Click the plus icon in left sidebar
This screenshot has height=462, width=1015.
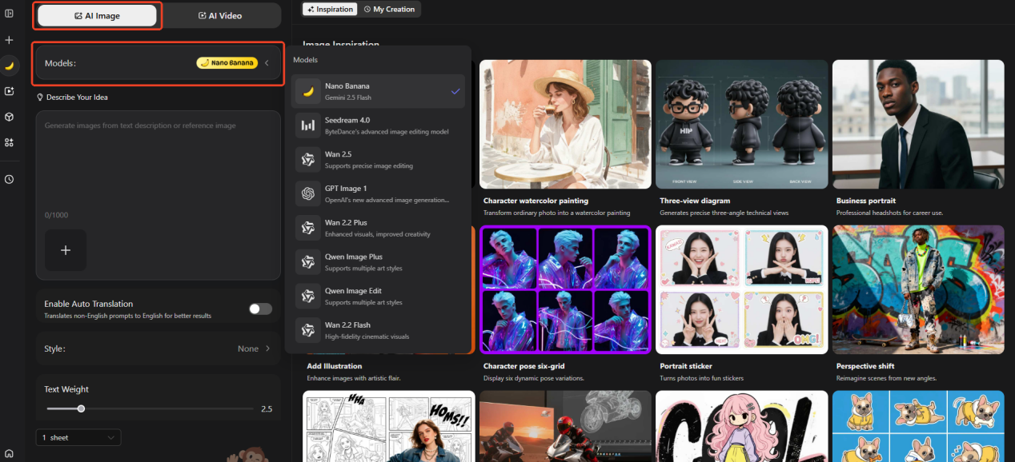point(9,40)
